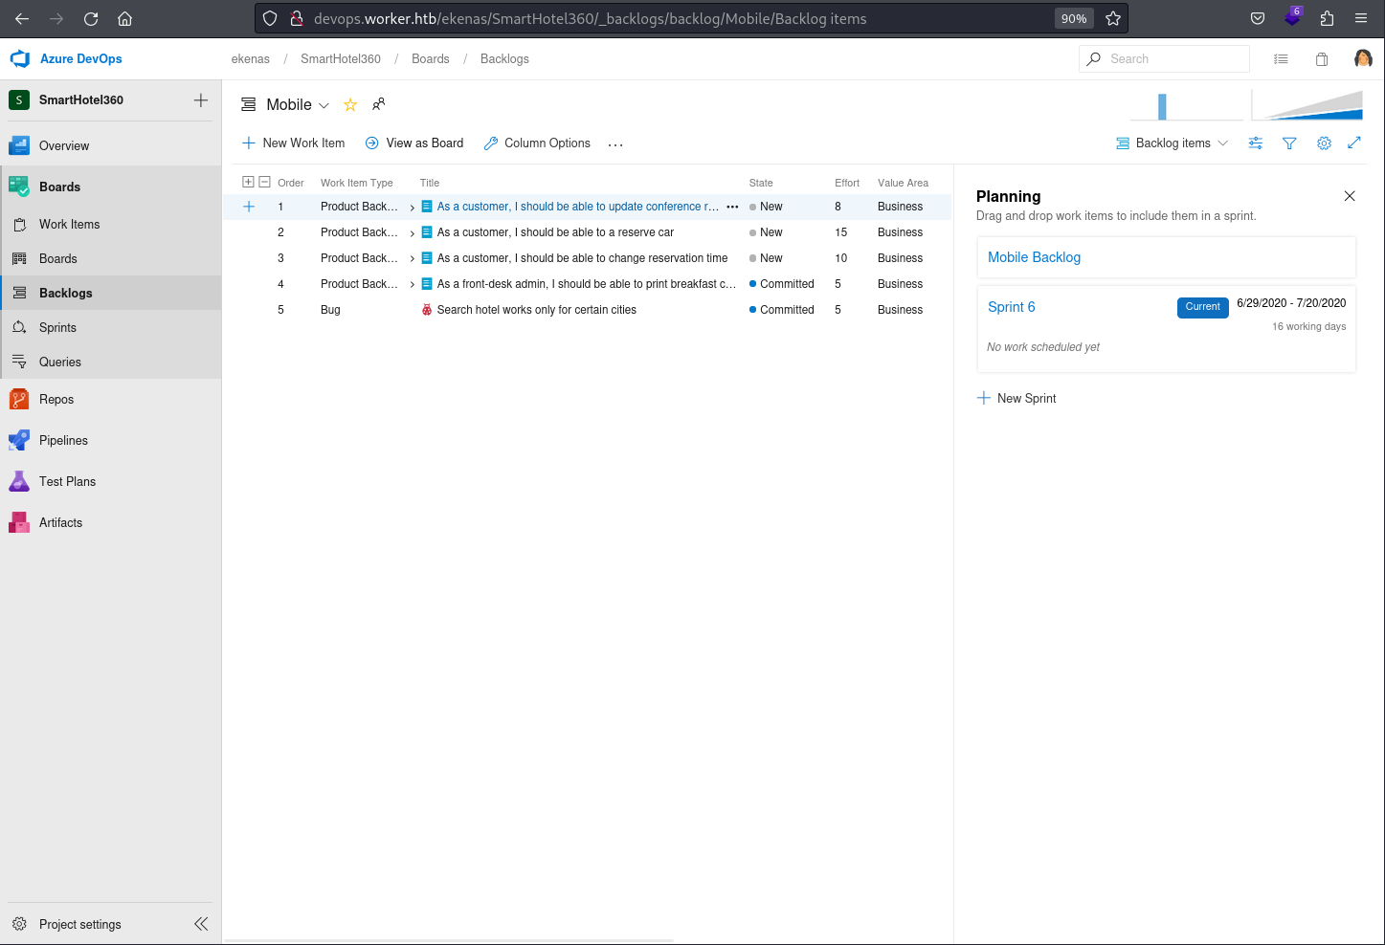The height and width of the screenshot is (945, 1385).
Task: Open the marketplace shopping bag icon
Action: tap(1322, 59)
